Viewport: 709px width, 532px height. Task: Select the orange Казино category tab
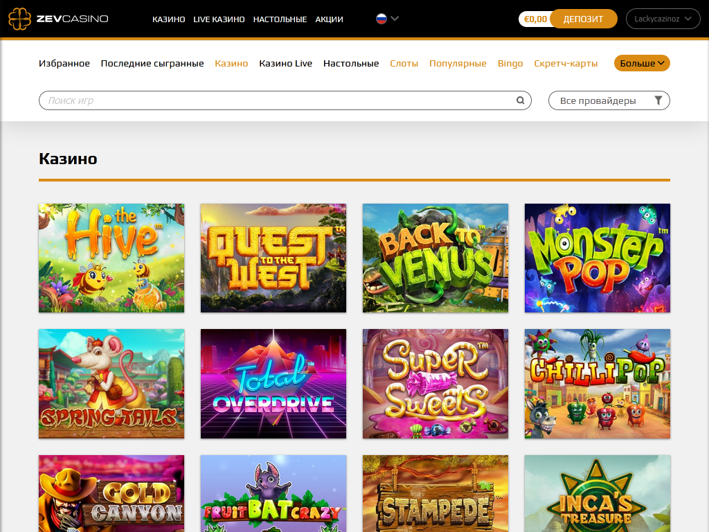click(231, 63)
